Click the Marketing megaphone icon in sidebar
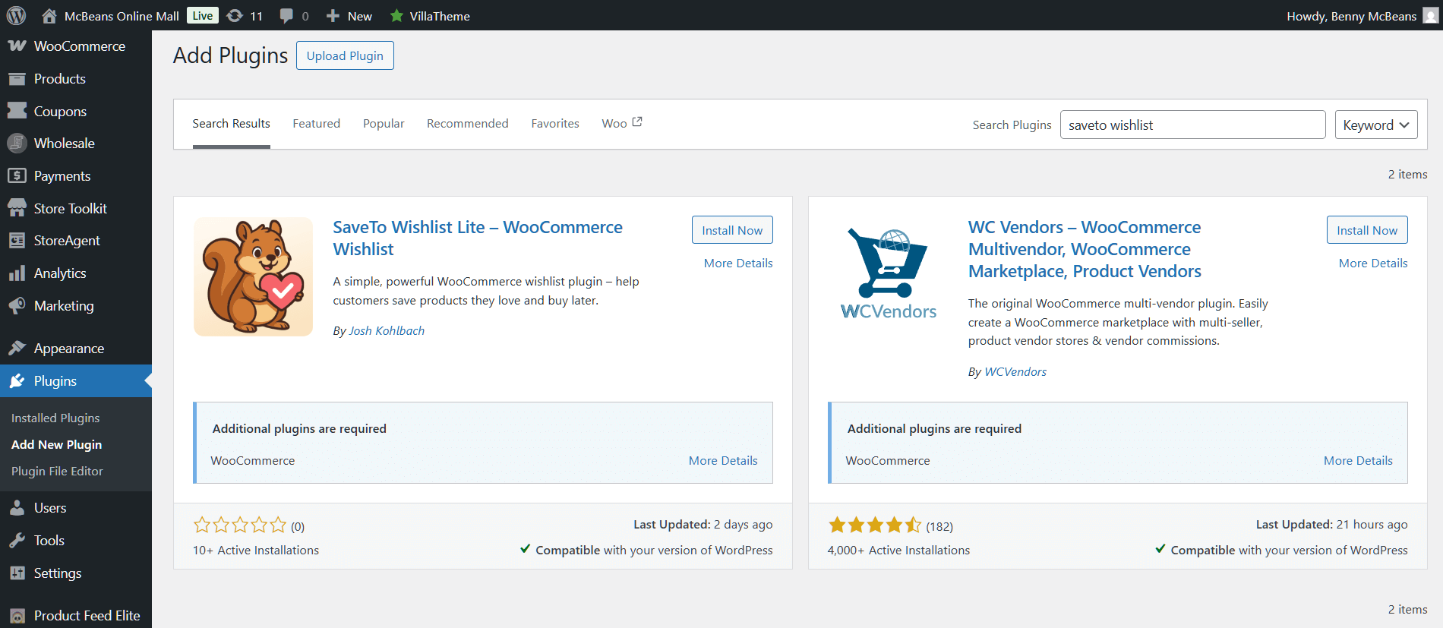 [x=17, y=306]
